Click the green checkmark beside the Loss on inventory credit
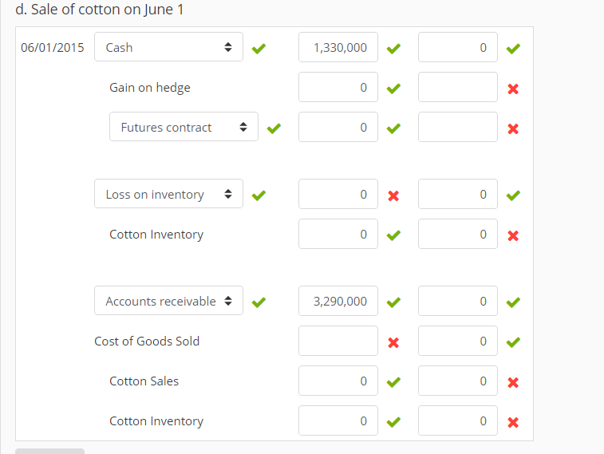604x454 pixels. pyautogui.click(x=514, y=195)
